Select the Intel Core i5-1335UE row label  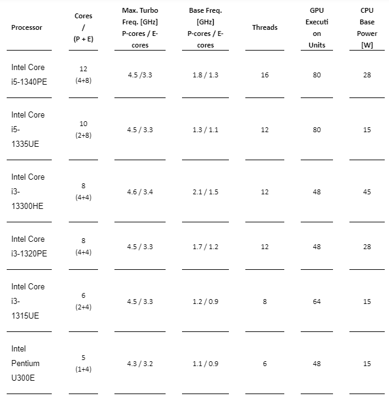(x=28, y=130)
